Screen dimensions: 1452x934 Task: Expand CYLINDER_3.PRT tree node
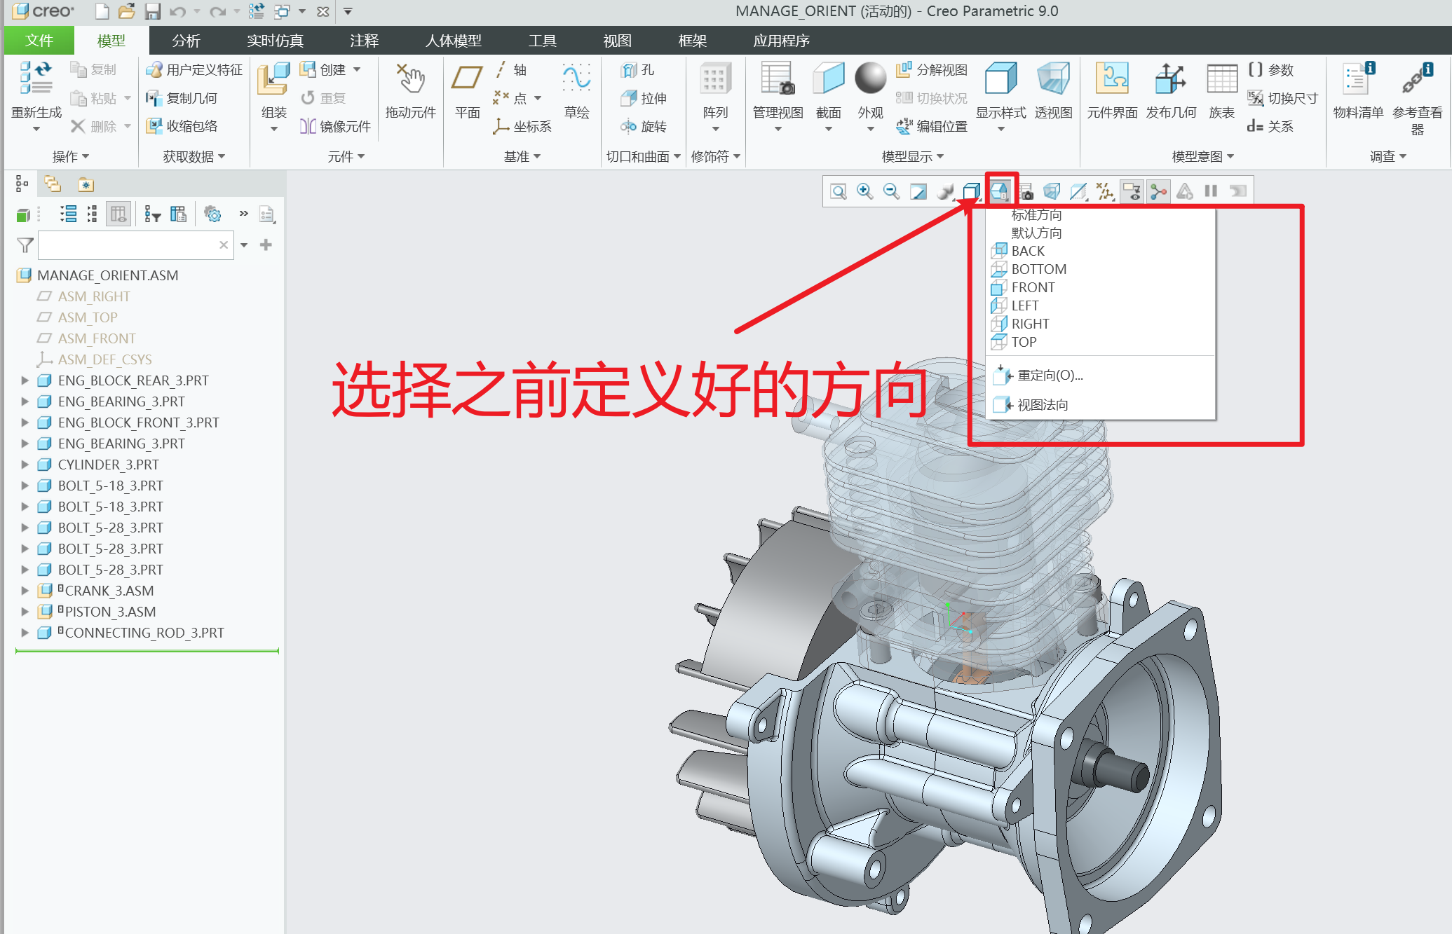(25, 465)
